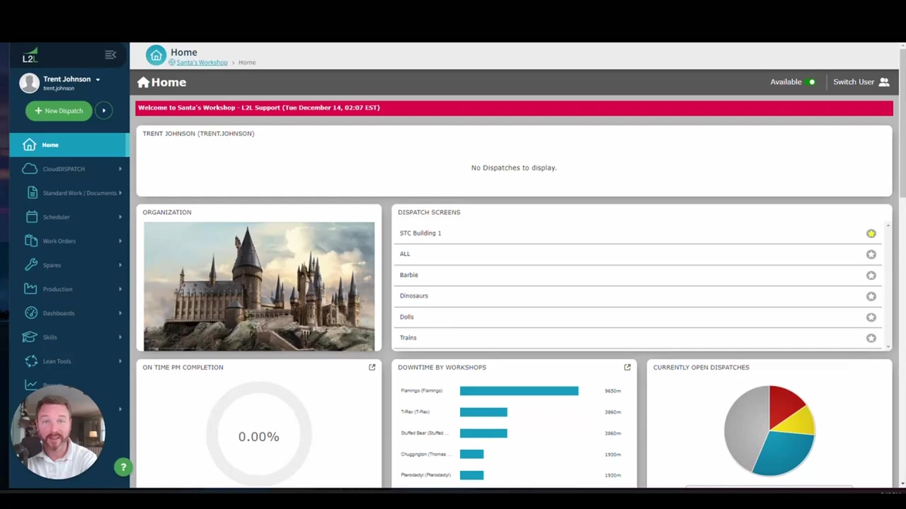Click the Standard Work / Documents icon
The height and width of the screenshot is (509, 906).
33,193
